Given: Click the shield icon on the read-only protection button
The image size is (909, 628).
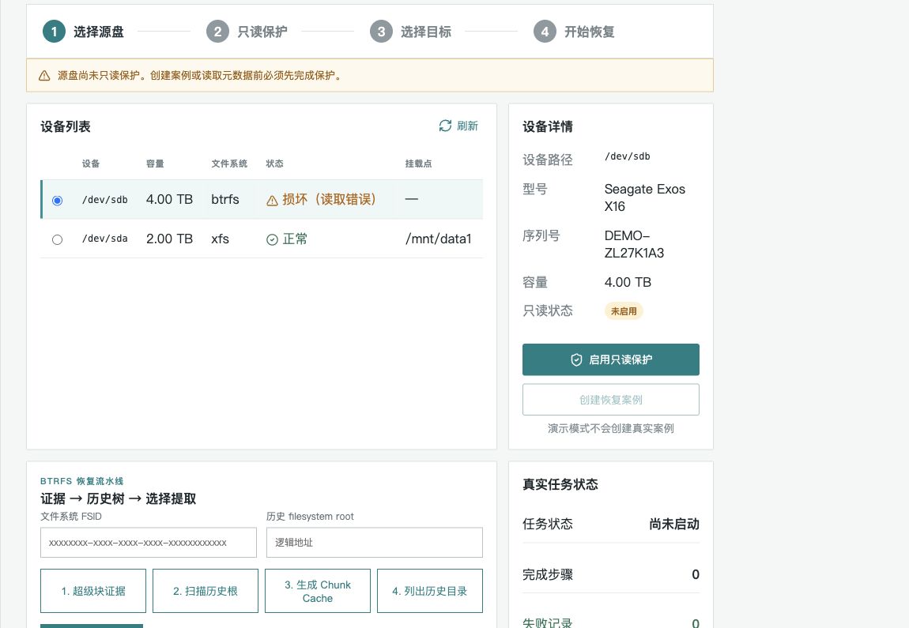Looking at the screenshot, I should (x=576, y=359).
